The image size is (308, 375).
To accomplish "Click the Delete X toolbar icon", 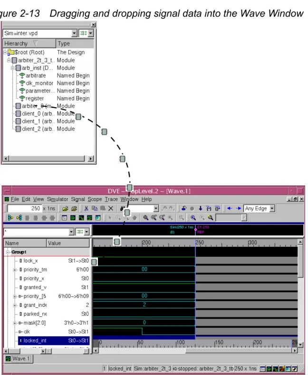I will point(111,208).
